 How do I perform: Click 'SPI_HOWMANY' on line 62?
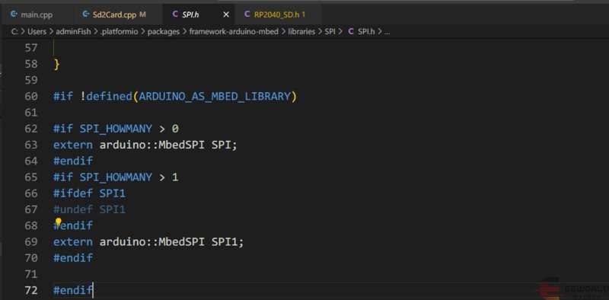(116, 129)
